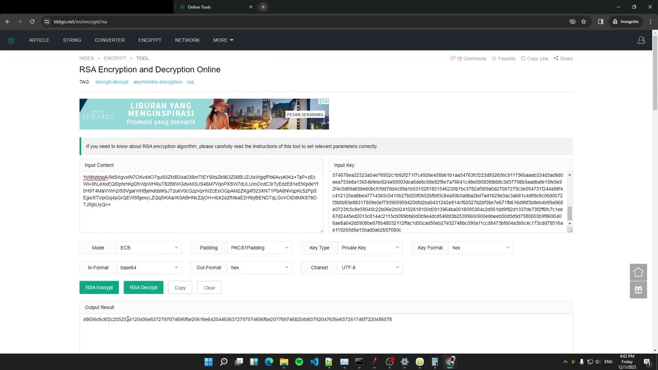Open Spotify from the taskbar
Viewport: 658px width, 370px height.
click(299, 362)
